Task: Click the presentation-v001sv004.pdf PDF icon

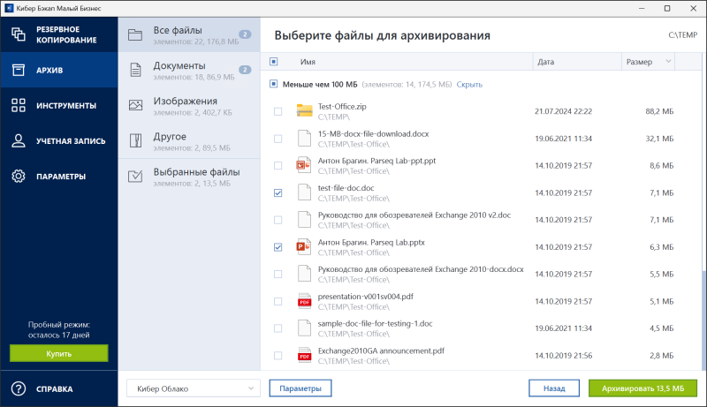Action: pos(305,301)
